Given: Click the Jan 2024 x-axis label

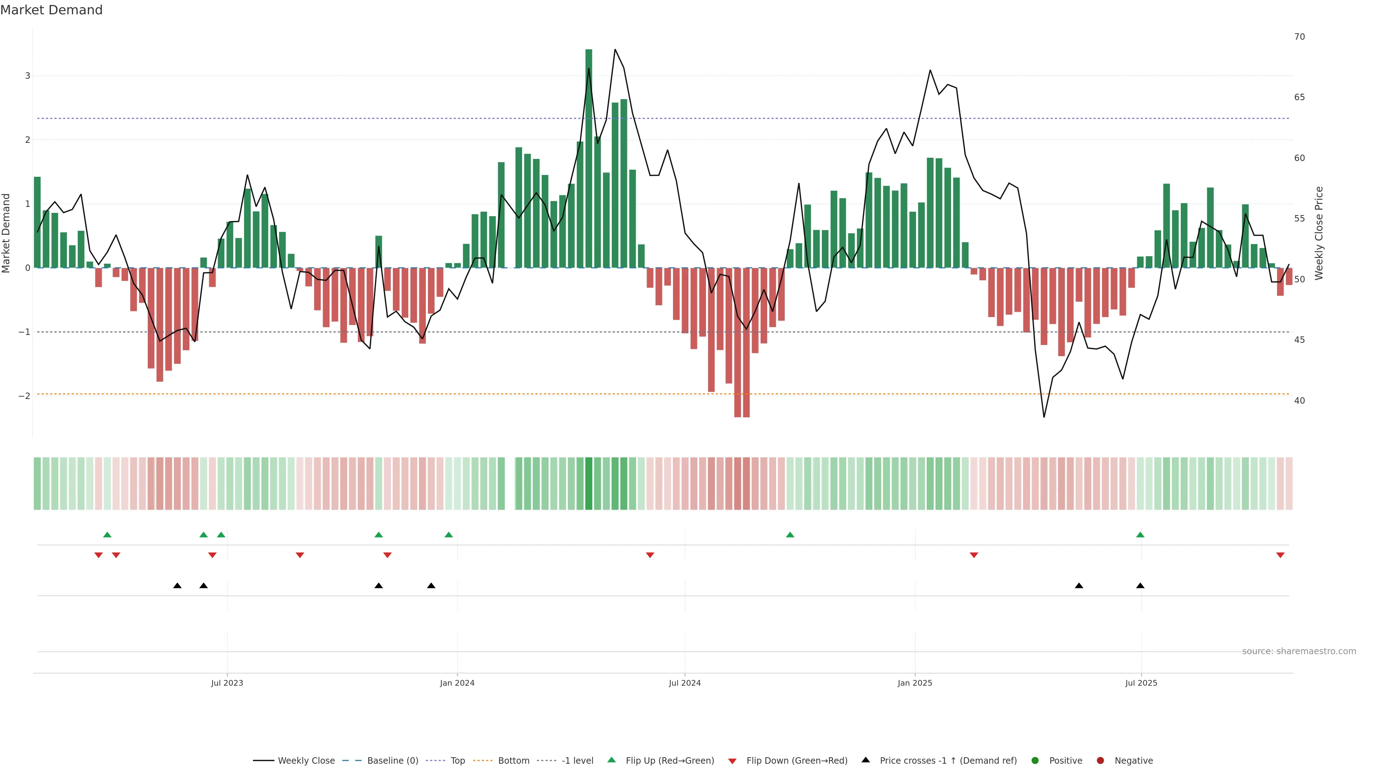Looking at the screenshot, I should point(457,683).
